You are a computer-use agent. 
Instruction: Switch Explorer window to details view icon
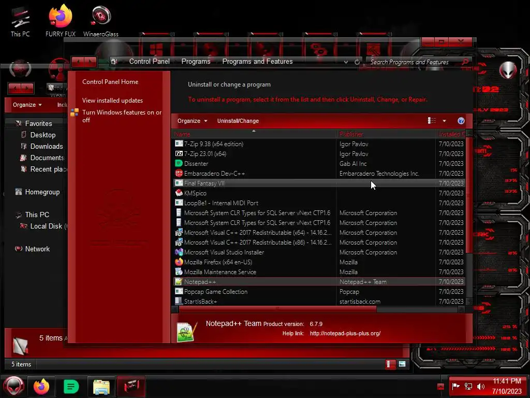390,364
